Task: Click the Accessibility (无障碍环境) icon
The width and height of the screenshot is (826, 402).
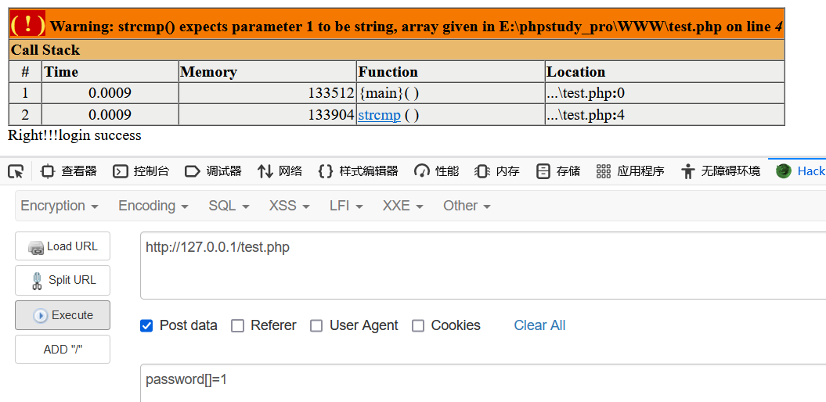Action: click(688, 171)
